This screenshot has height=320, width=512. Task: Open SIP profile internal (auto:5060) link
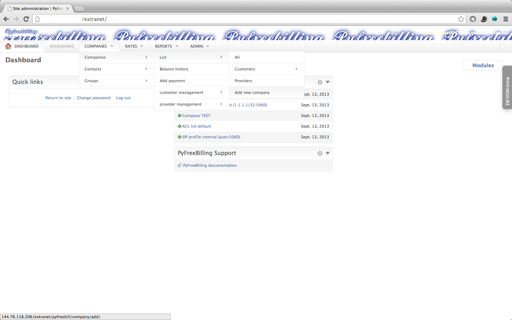[x=211, y=137]
